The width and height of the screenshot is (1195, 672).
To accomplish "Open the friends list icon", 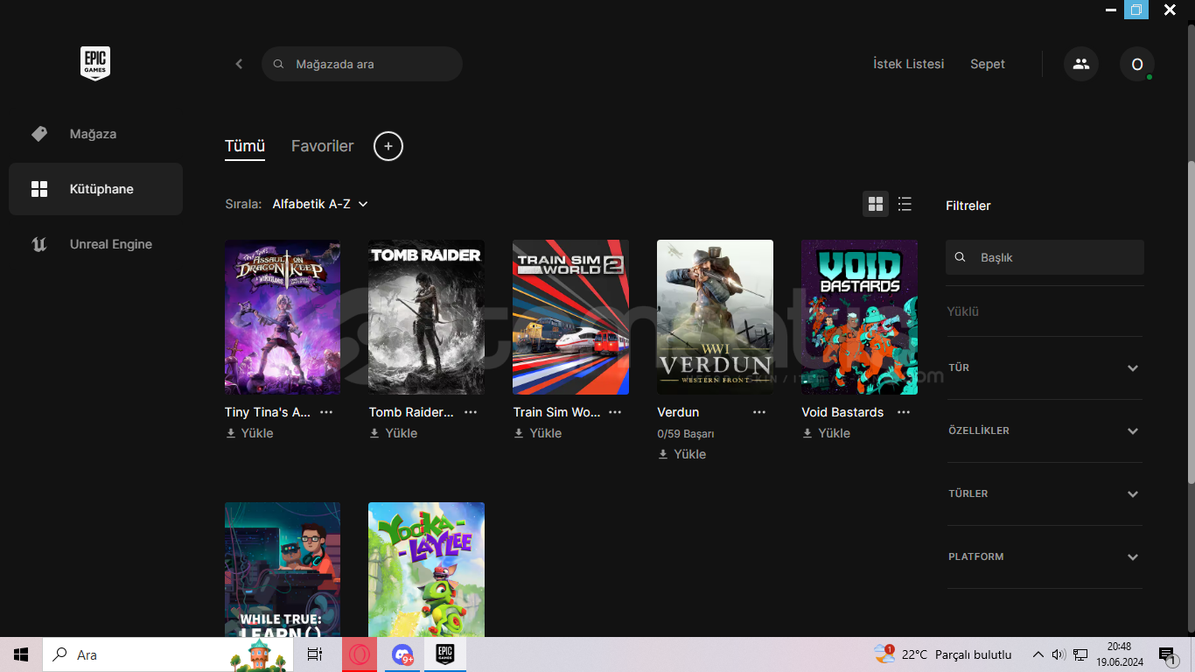I will pos(1080,64).
